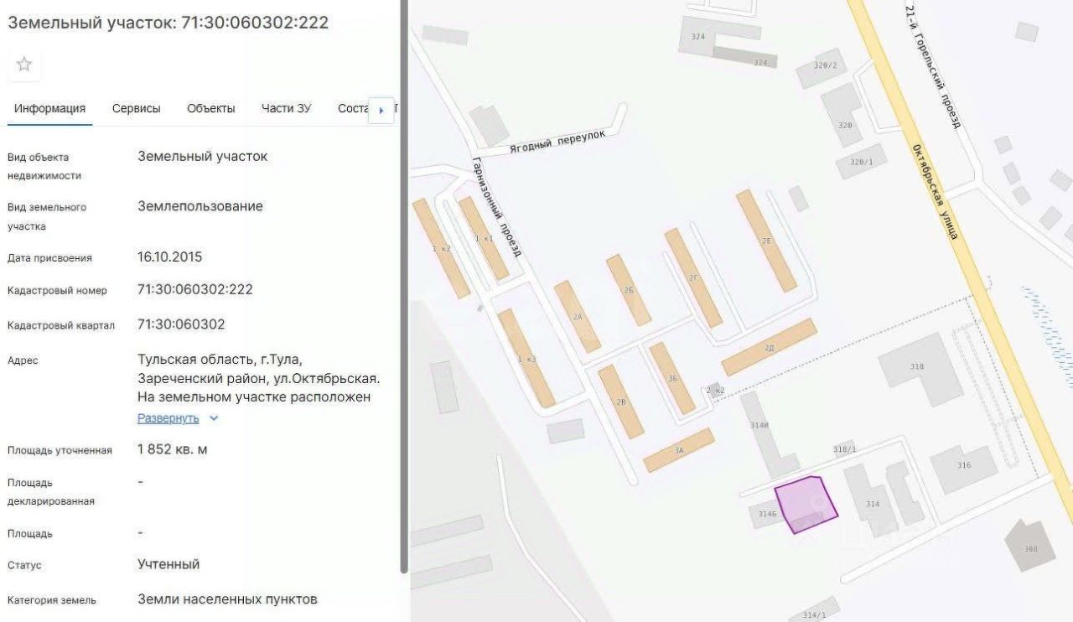Select the cadastral number value 71:30:060302:222

point(195,289)
